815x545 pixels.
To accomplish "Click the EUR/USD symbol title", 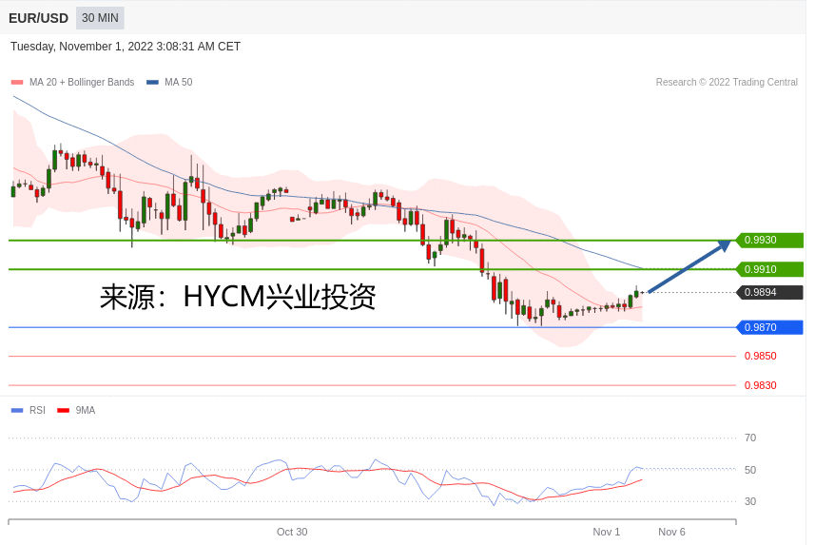I will tap(39, 18).
